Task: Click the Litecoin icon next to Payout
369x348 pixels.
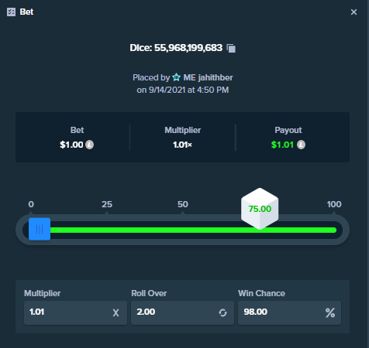Action: (x=301, y=145)
